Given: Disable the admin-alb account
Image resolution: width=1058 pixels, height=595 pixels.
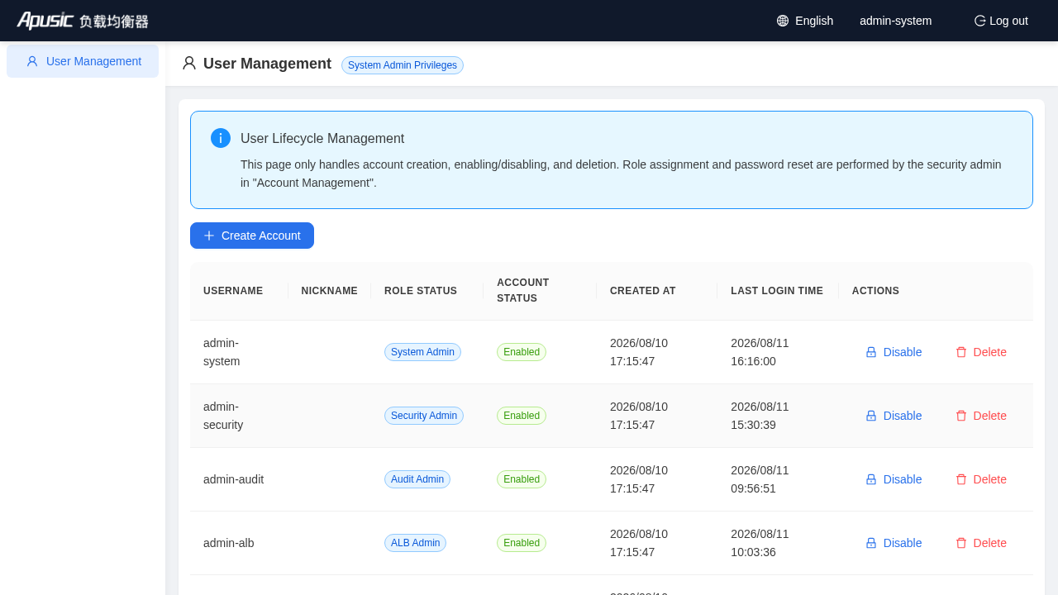Looking at the screenshot, I should click(894, 543).
